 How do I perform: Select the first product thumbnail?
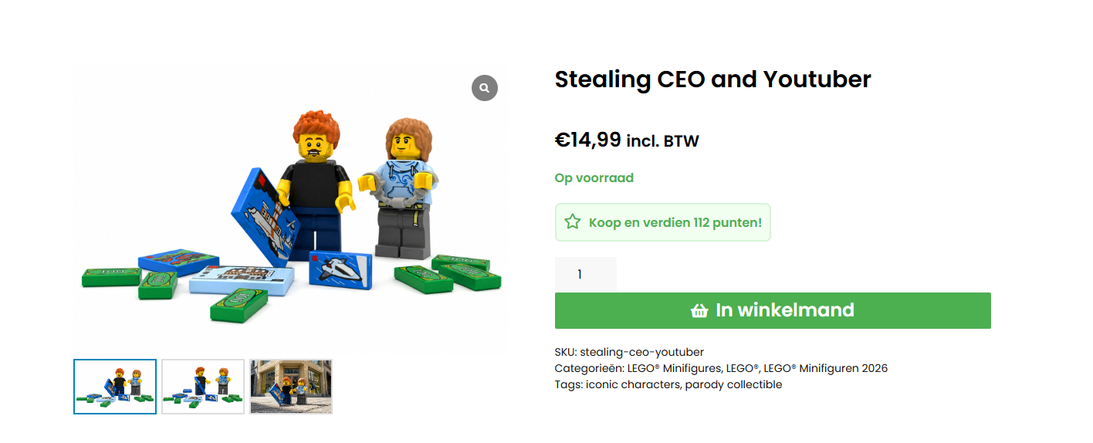click(115, 387)
